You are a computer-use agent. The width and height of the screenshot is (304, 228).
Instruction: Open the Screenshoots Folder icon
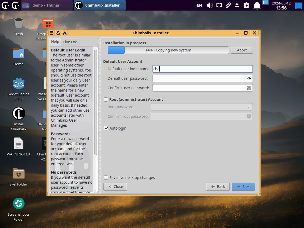pyautogui.click(x=19, y=203)
